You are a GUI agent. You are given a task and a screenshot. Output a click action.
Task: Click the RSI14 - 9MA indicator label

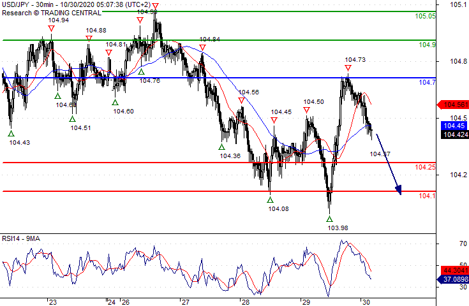[x=22, y=238]
